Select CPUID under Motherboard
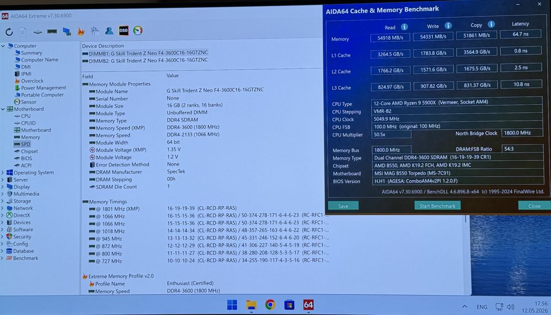Viewport: 551px width, 315px height. [x=28, y=123]
